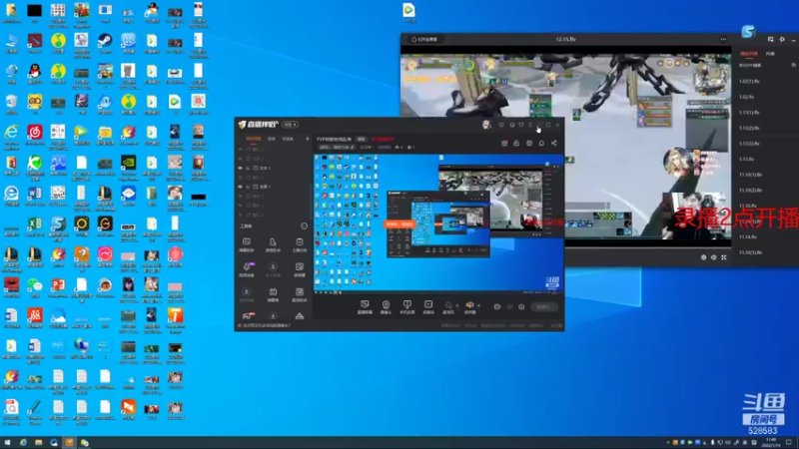799x449 pixels.
Task: Switch to the library tab in video player
Action: (770, 54)
